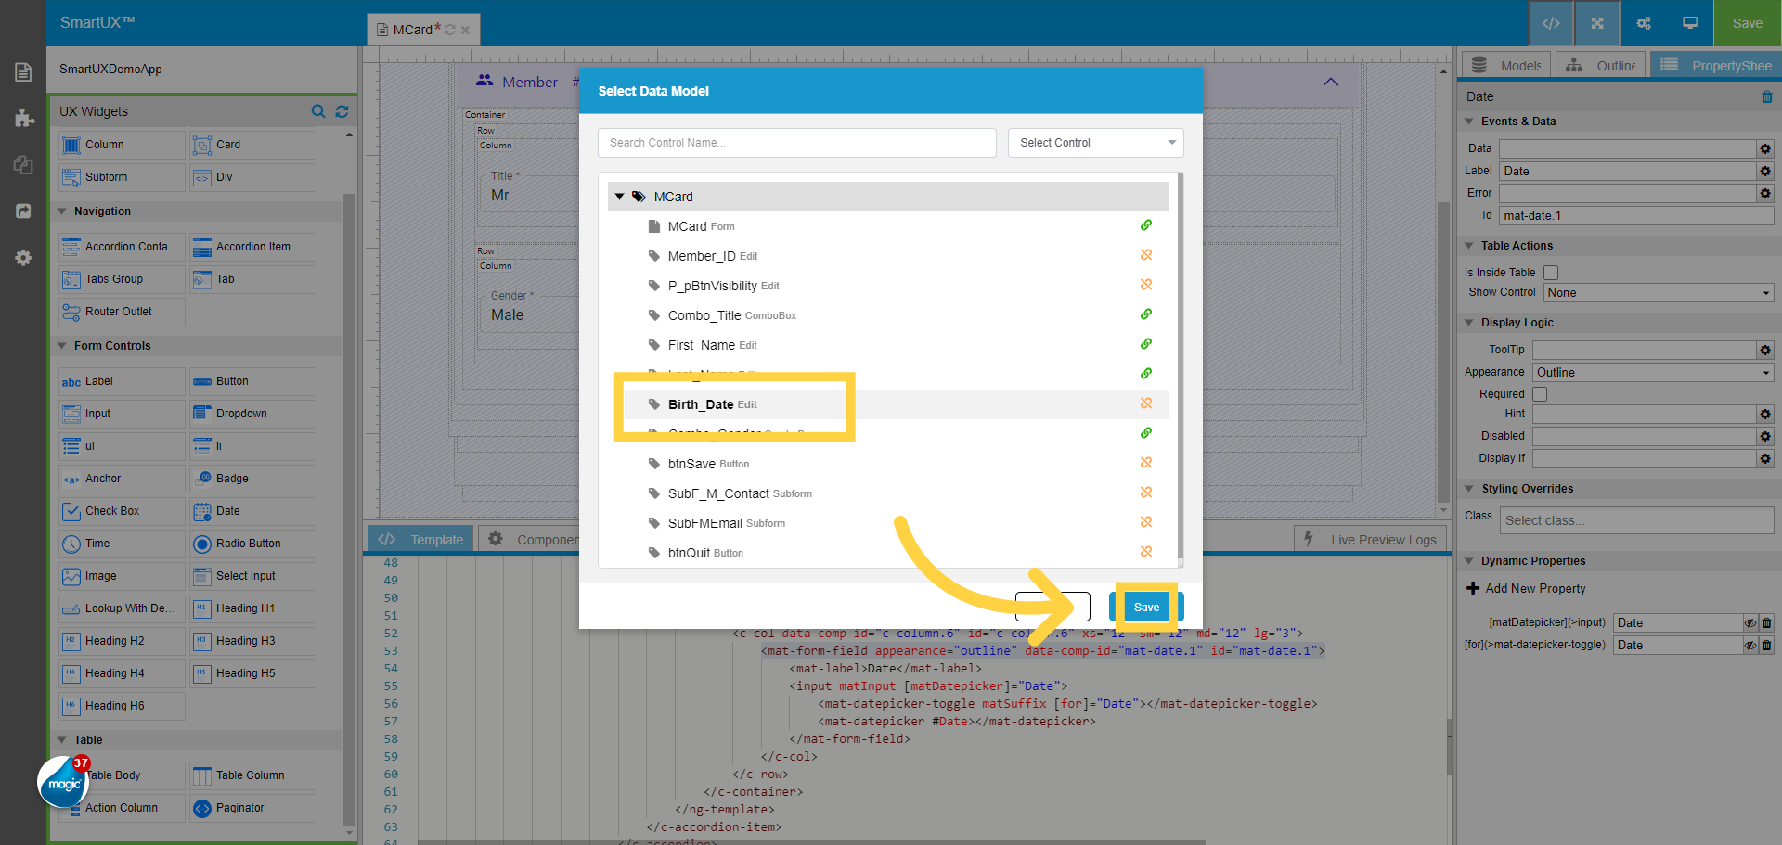Open the Select Control dropdown
Screen dimensions: 1782x845
[x=1095, y=142]
